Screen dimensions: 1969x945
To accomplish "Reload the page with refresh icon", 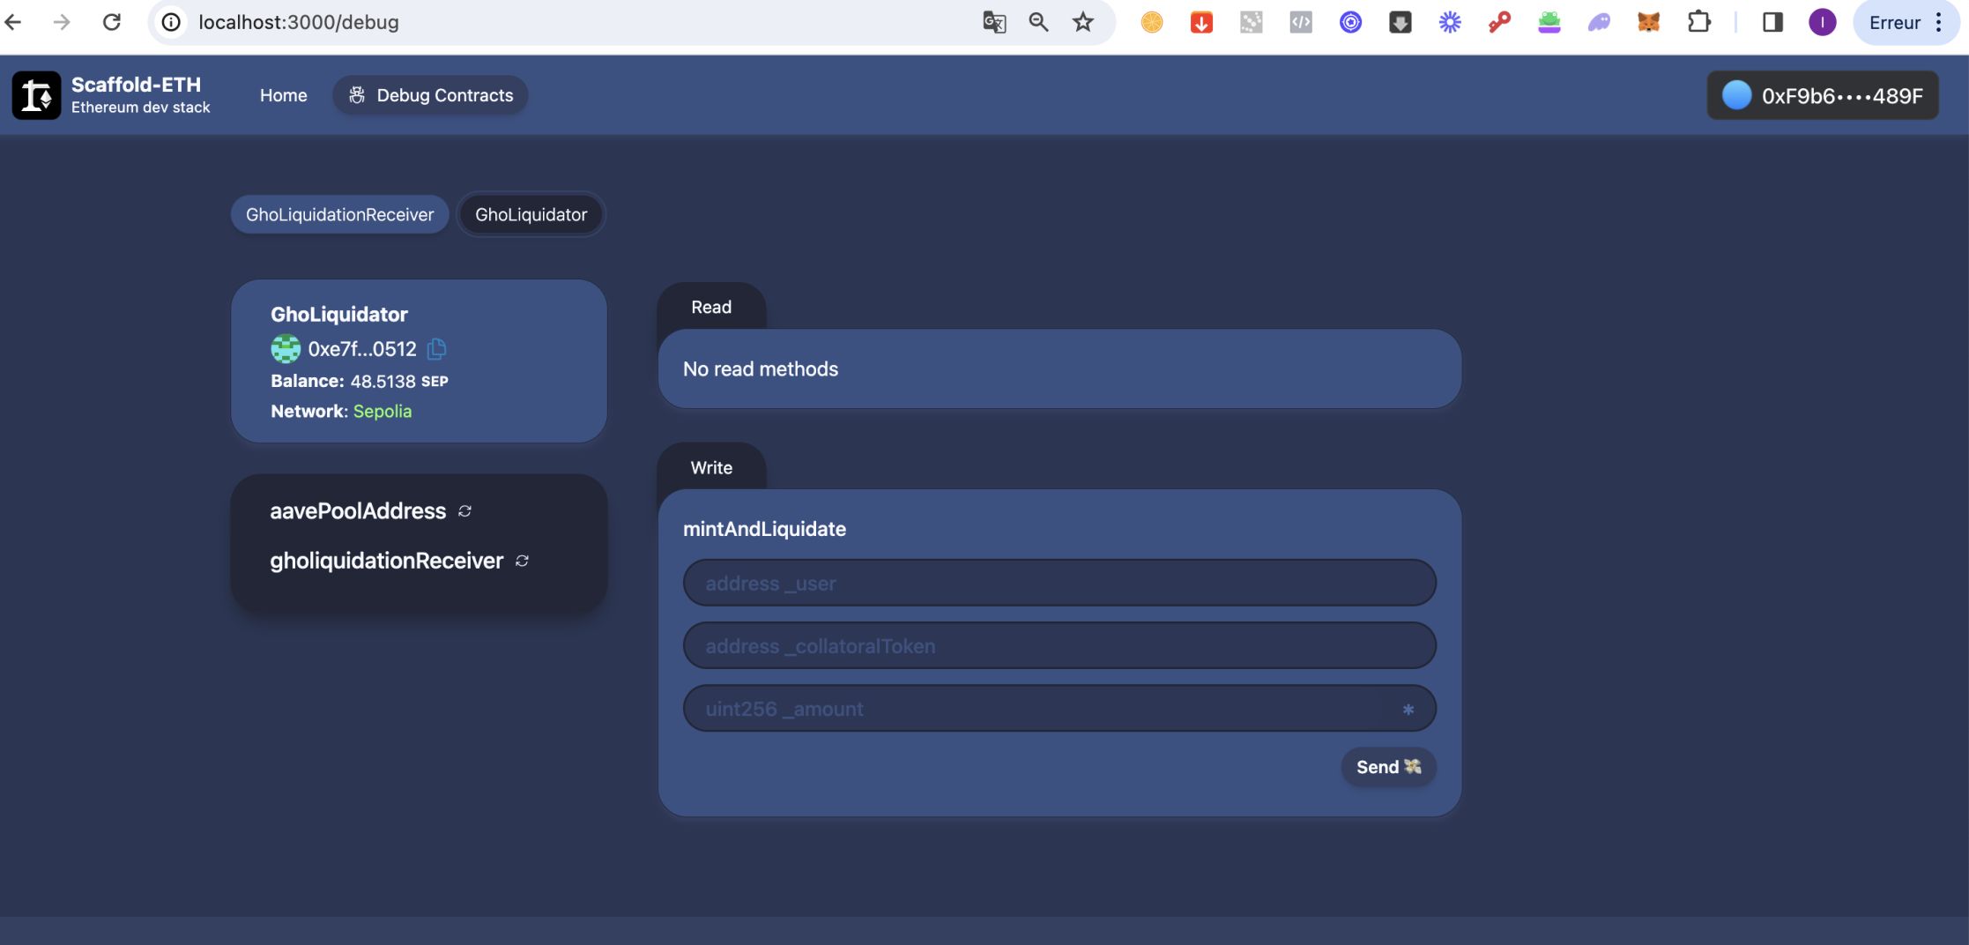I will click(111, 22).
